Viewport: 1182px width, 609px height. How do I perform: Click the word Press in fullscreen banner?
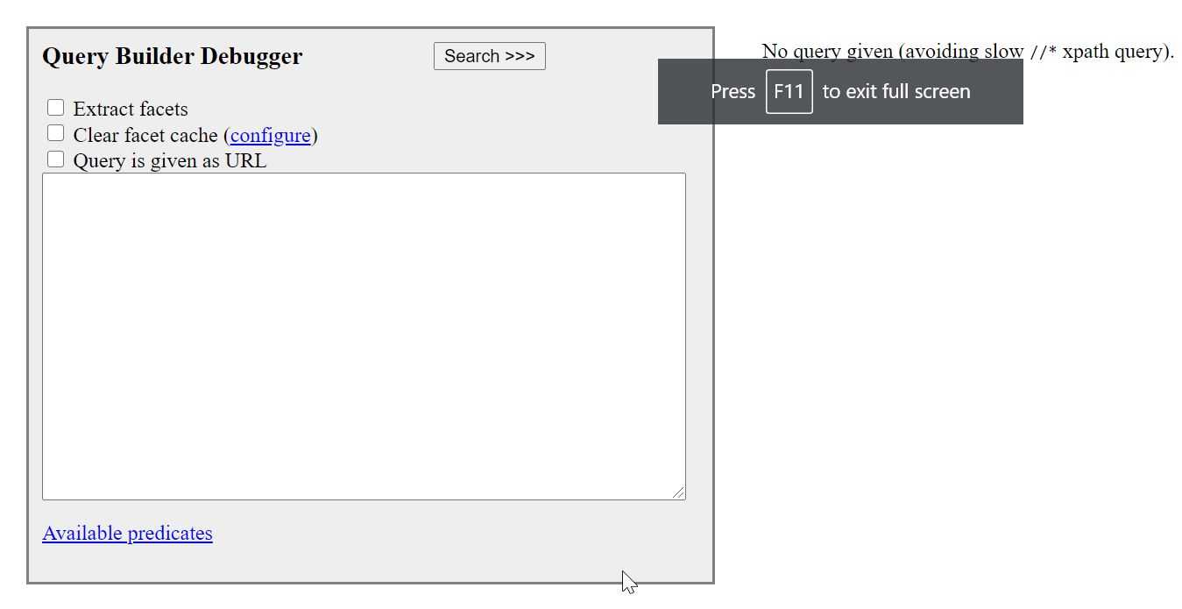[x=733, y=91]
